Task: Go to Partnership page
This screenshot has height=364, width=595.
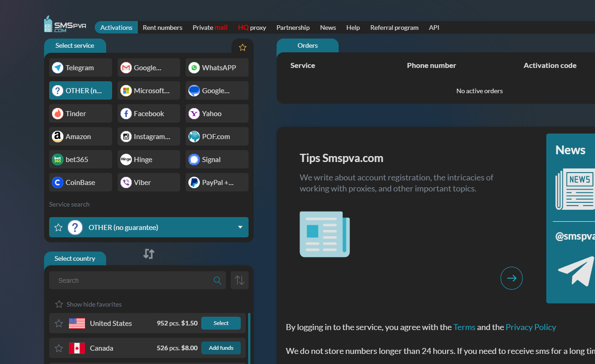Action: [x=293, y=28]
